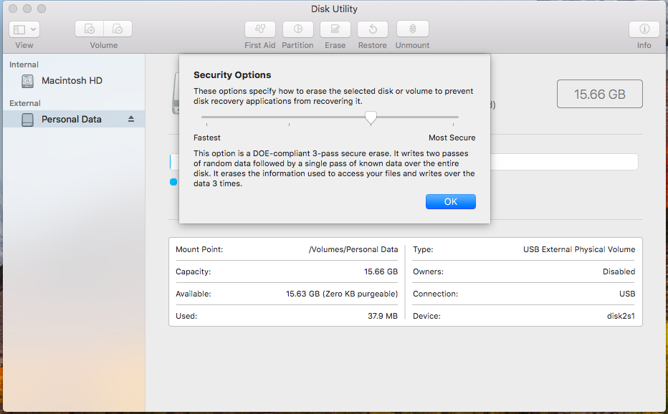Click the Disk Utility window title
This screenshot has width=668, height=414.
point(334,9)
